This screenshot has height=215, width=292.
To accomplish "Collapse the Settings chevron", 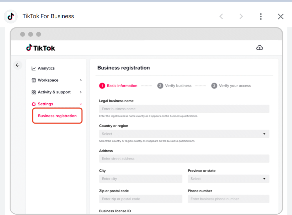I will pos(81,104).
